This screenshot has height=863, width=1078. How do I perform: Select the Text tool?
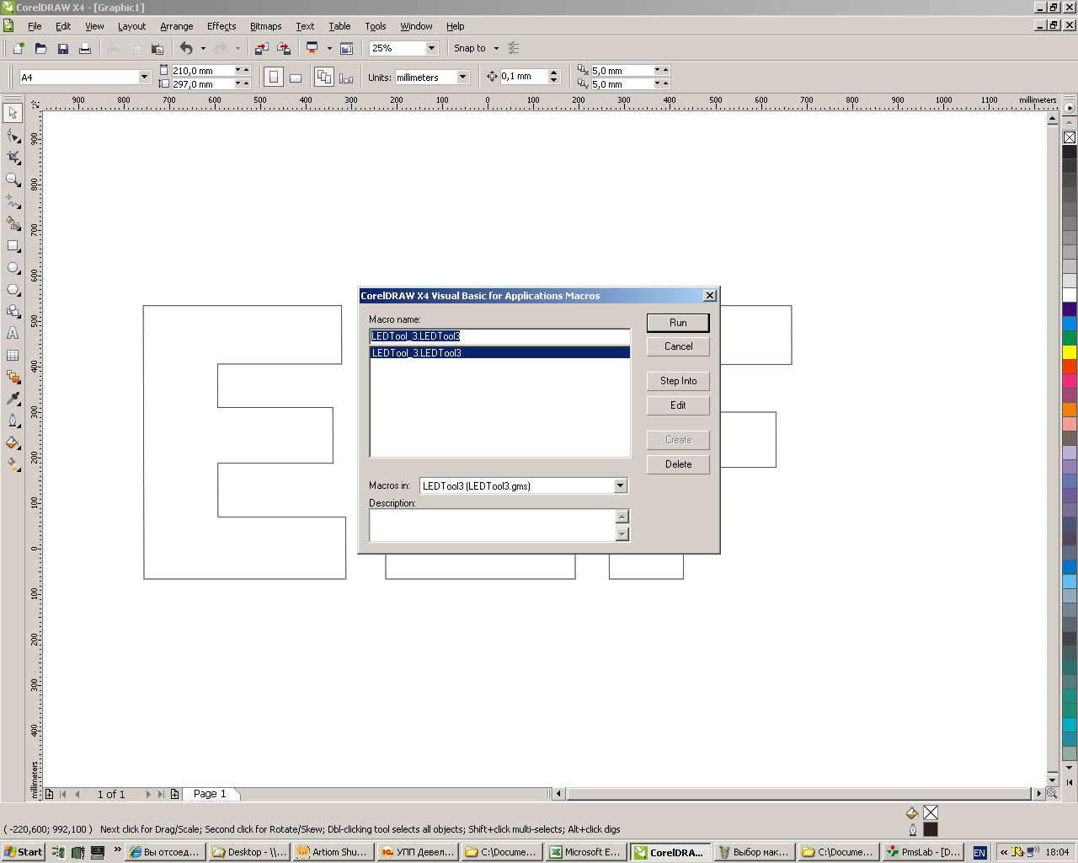(13, 333)
